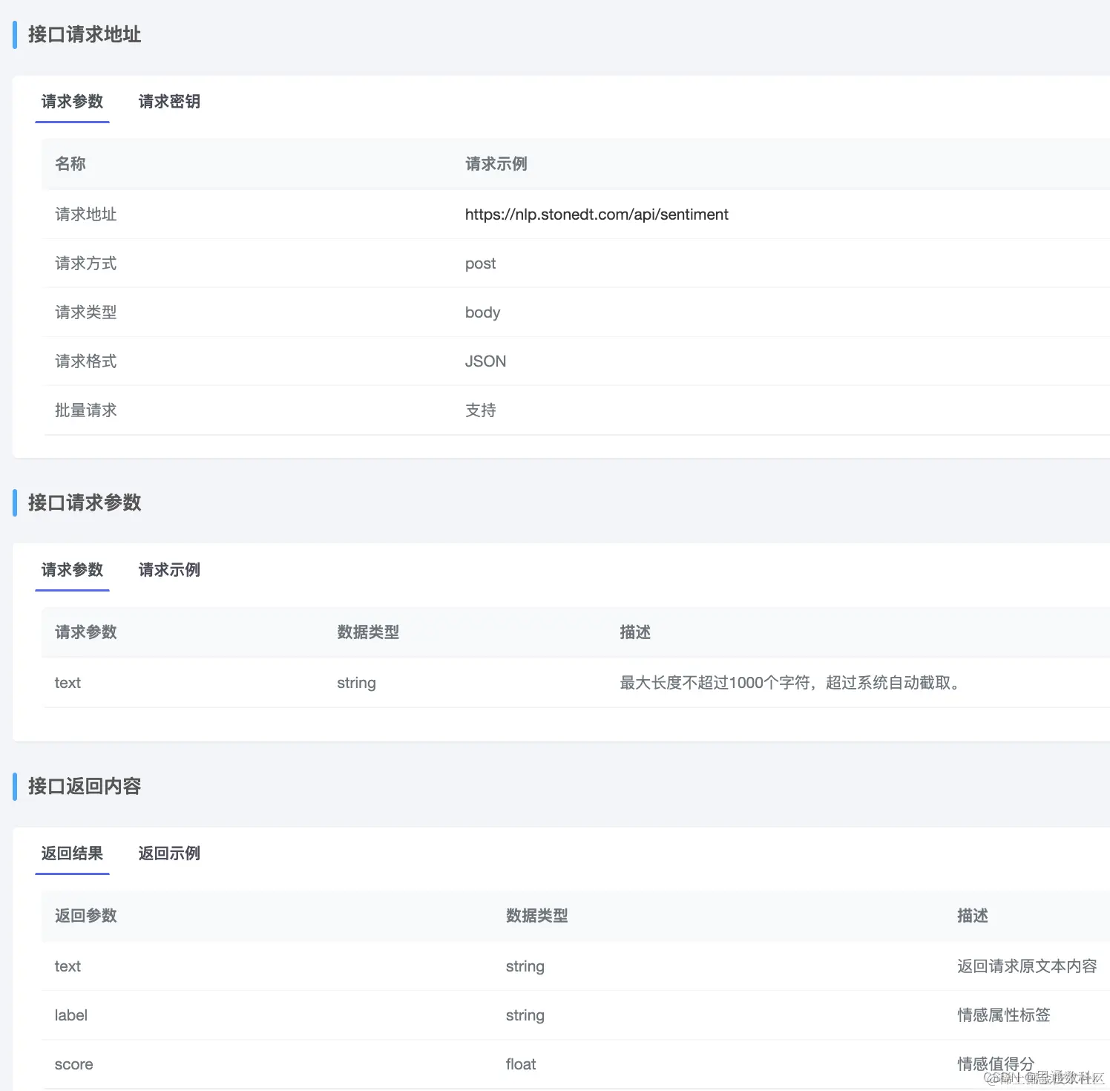The height and width of the screenshot is (1091, 1110).
Task: Switch to the 请求密钥 tab
Action: click(x=169, y=102)
